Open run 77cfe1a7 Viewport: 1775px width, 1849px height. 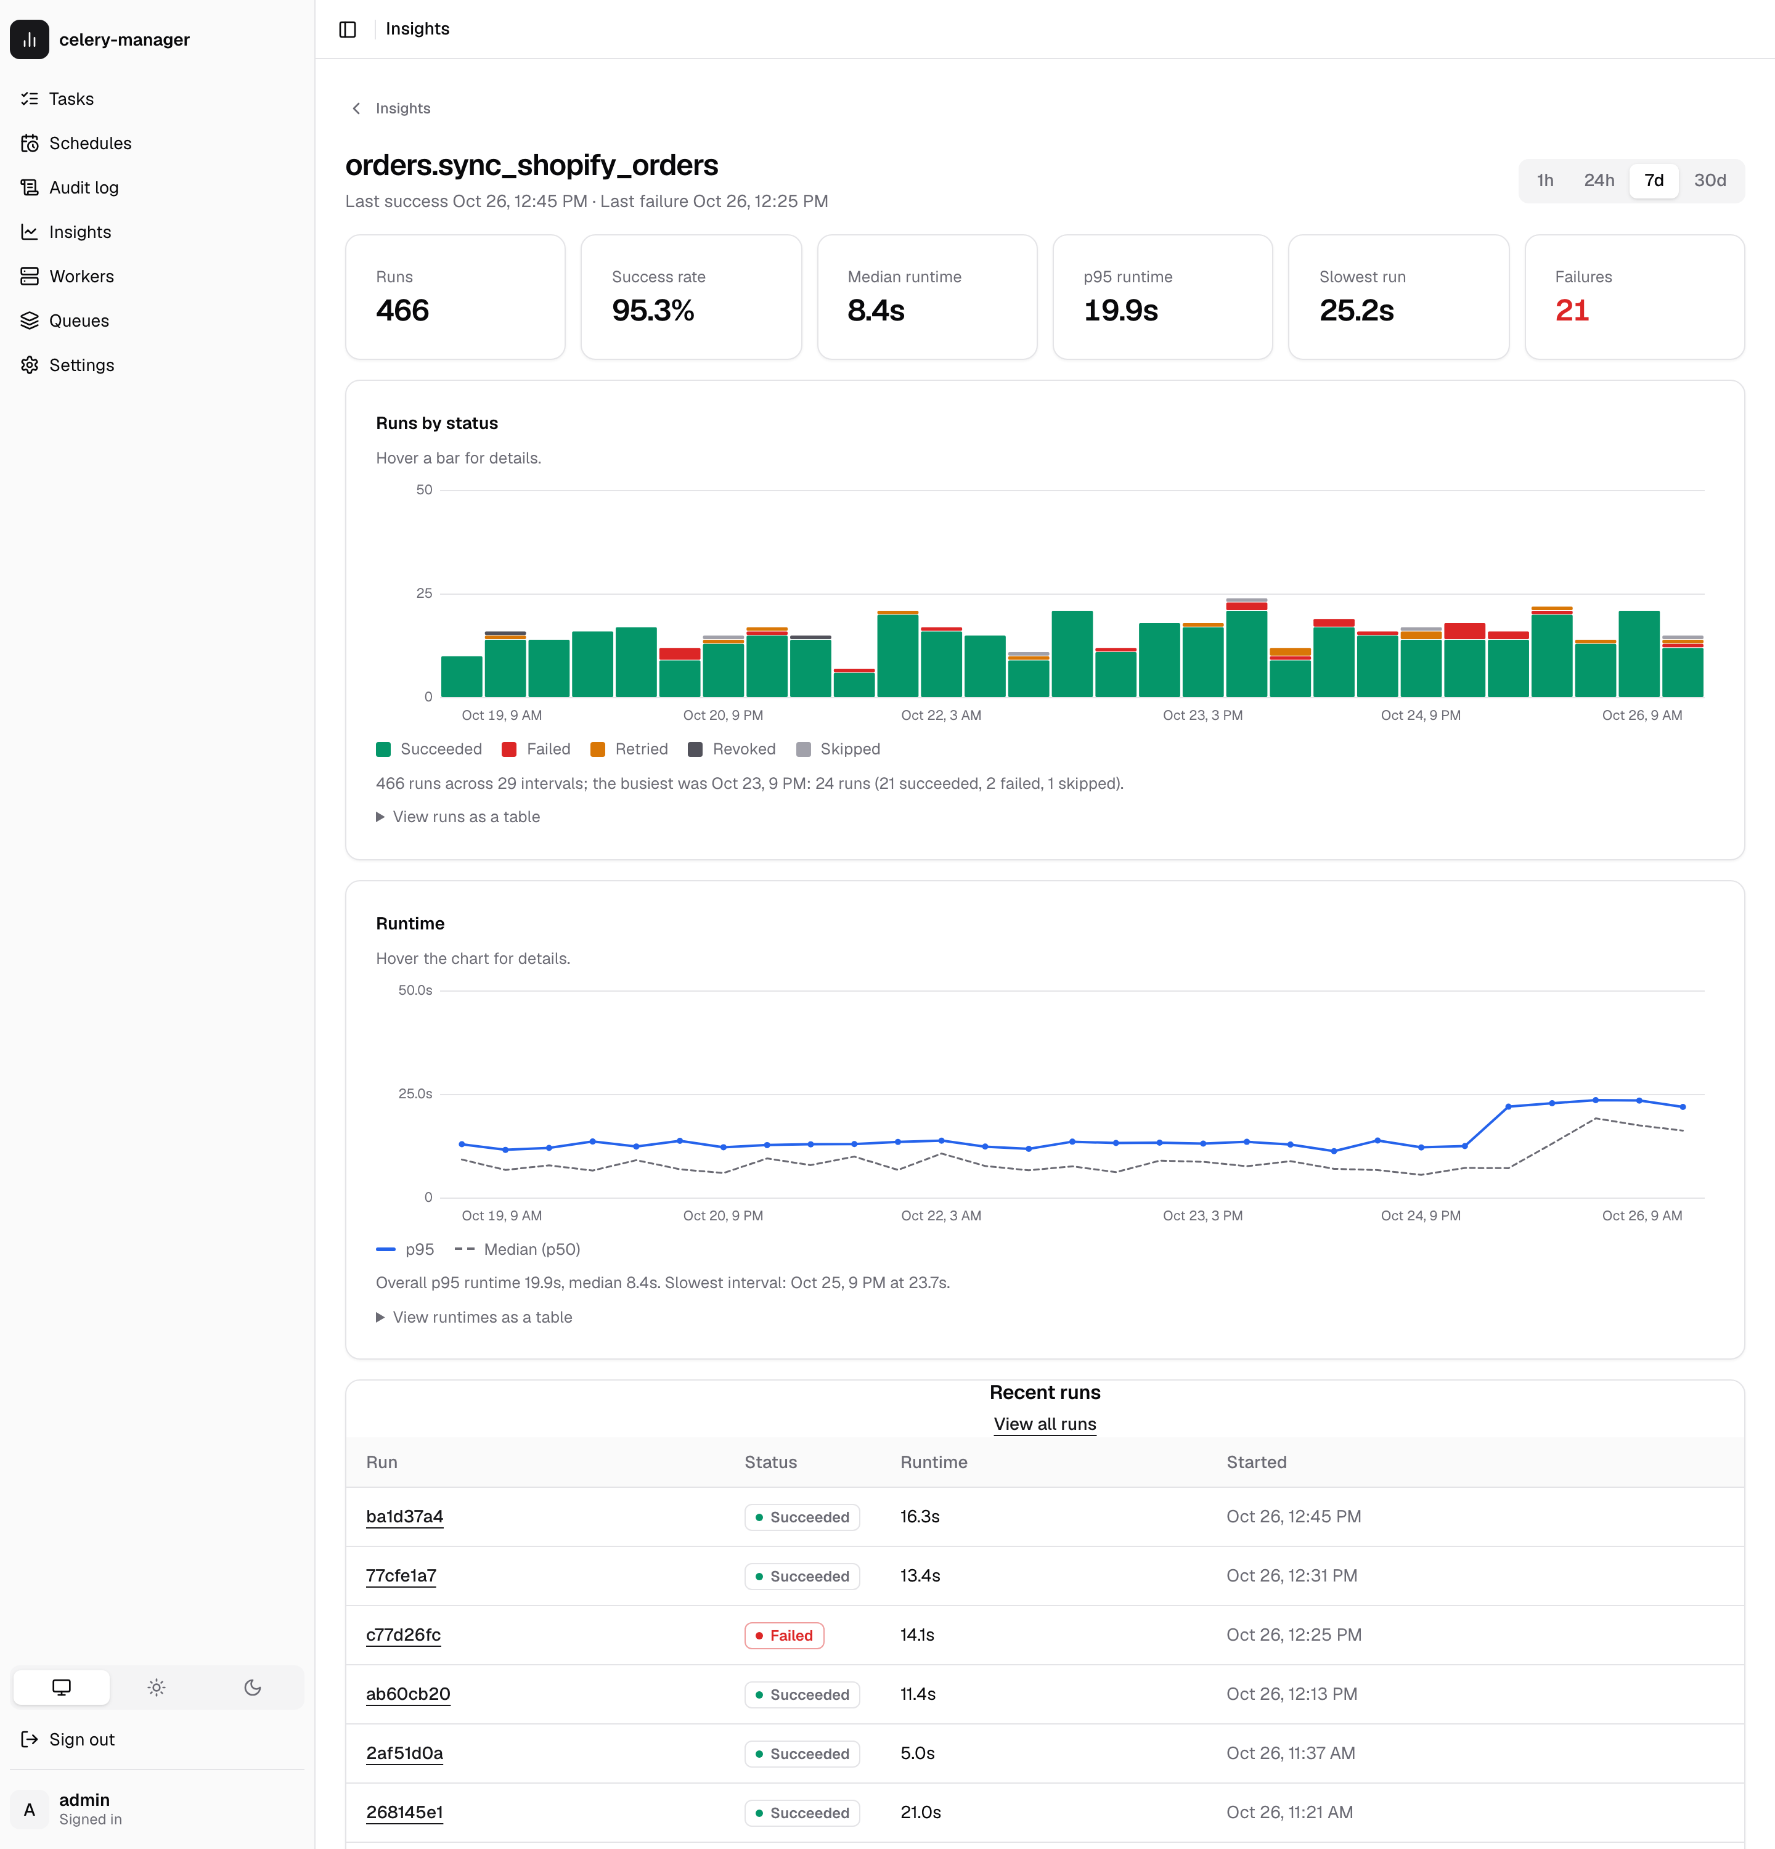tap(401, 1575)
